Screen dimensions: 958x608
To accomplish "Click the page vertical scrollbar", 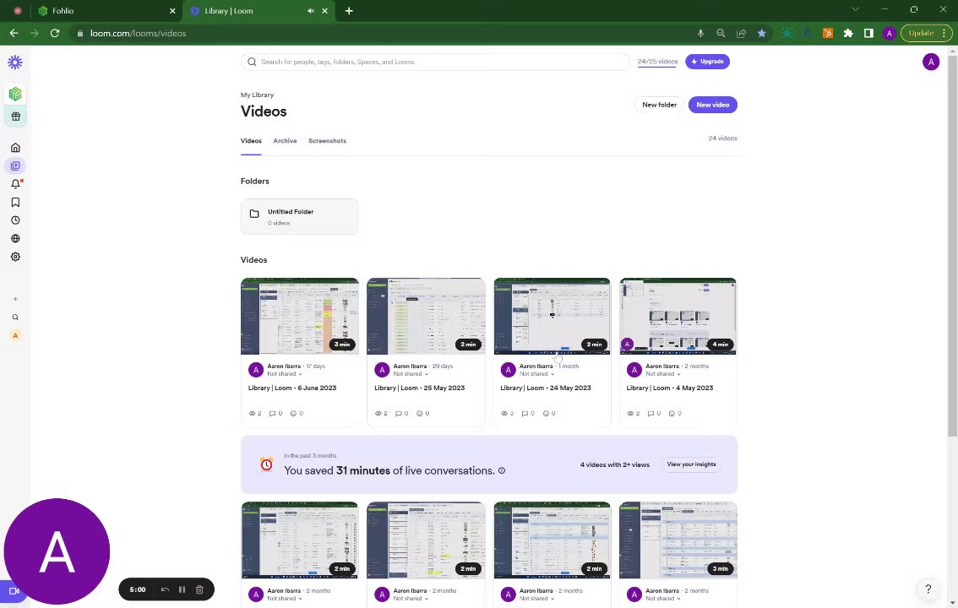I will click(952, 244).
